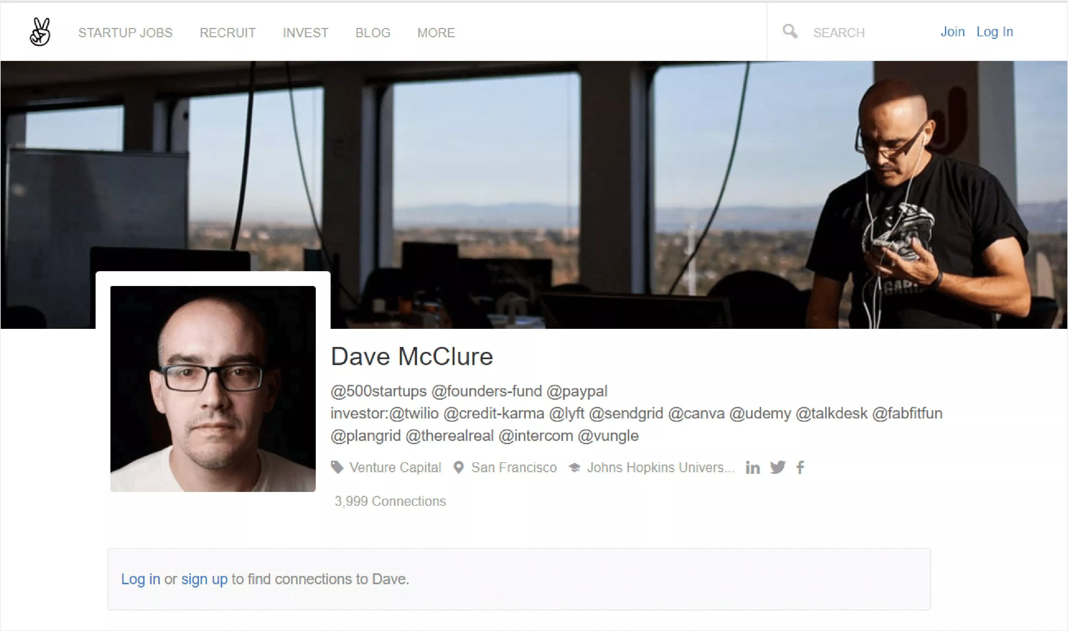Click the search magnifier icon
Viewport: 1068px width, 631px height.
click(790, 31)
